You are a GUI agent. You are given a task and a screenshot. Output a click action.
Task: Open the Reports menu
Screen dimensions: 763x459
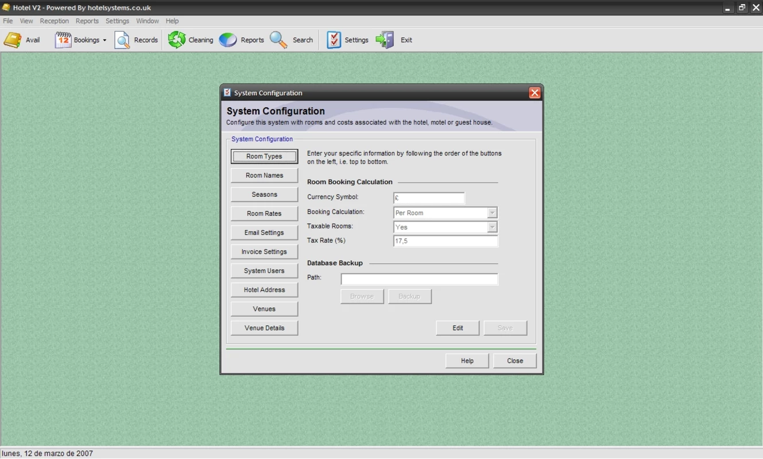click(87, 21)
